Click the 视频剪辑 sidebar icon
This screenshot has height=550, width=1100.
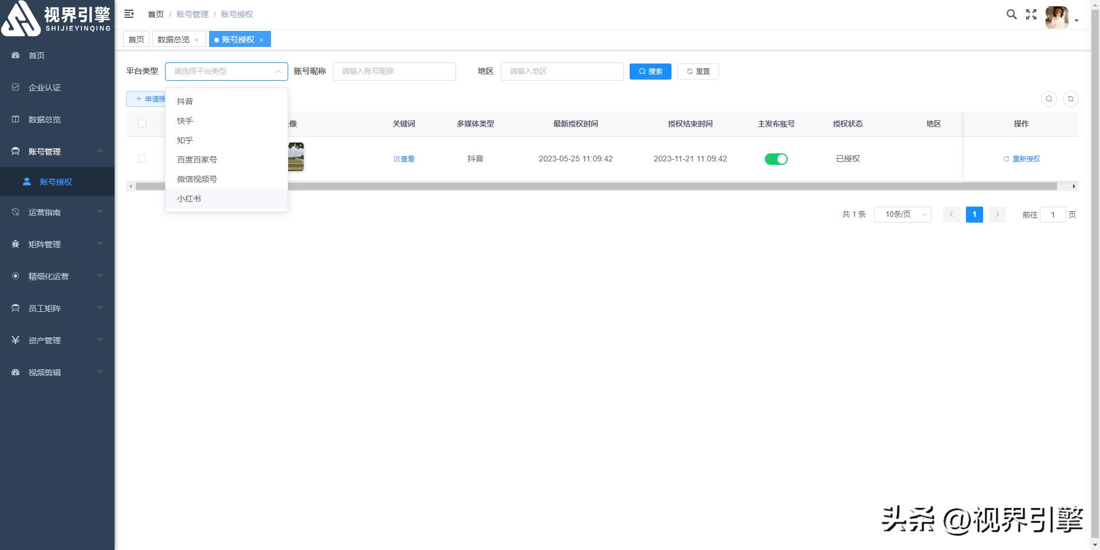point(15,371)
